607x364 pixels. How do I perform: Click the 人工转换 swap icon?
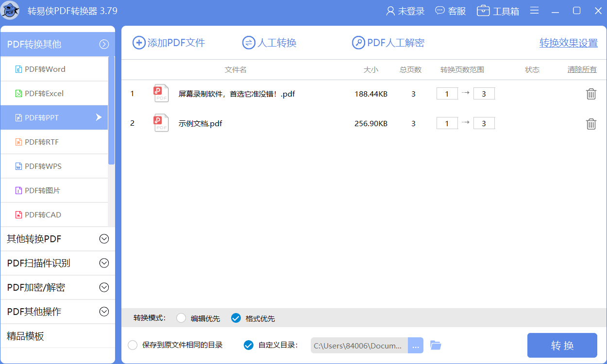pyautogui.click(x=249, y=43)
